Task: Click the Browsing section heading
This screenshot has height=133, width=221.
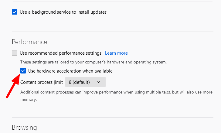Action: (x=24, y=127)
